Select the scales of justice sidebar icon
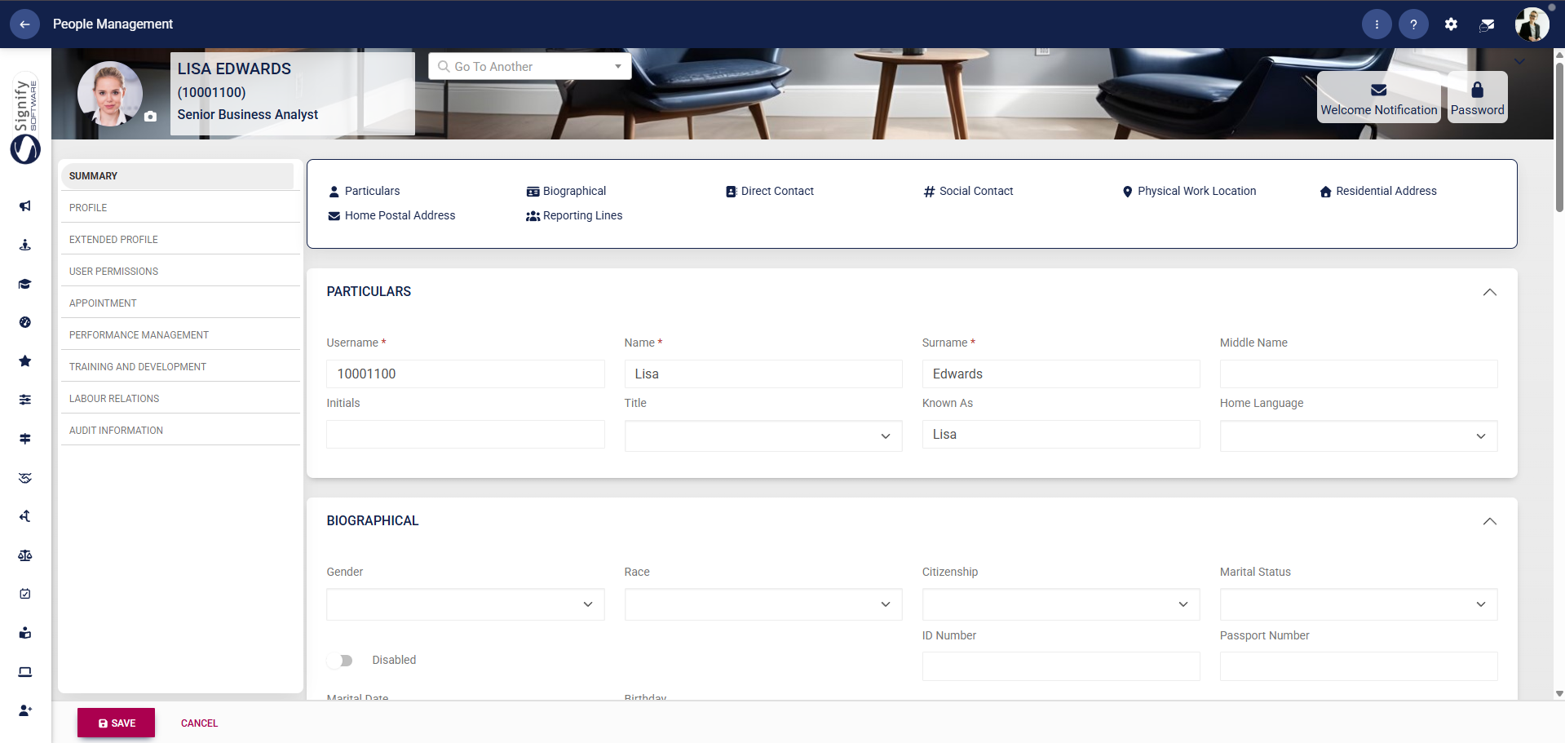Viewport: 1565px width, 743px height. 24,555
